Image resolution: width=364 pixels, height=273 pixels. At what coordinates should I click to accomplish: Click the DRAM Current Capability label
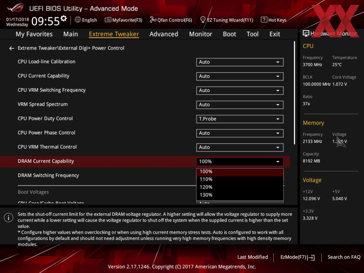coord(46,161)
